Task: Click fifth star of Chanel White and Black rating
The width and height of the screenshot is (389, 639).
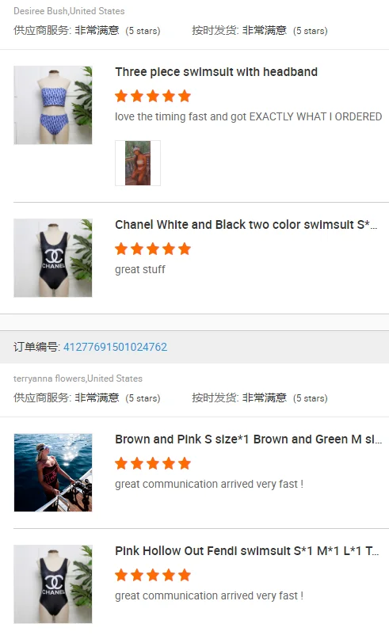Action: 185,249
